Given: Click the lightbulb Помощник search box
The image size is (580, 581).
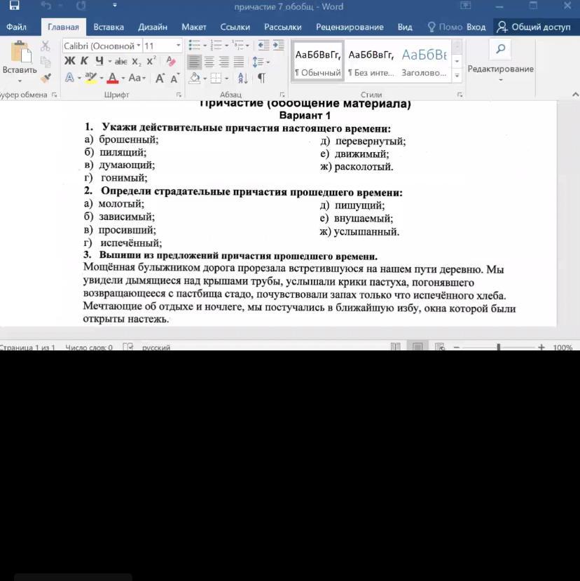Looking at the screenshot, I should click(445, 27).
